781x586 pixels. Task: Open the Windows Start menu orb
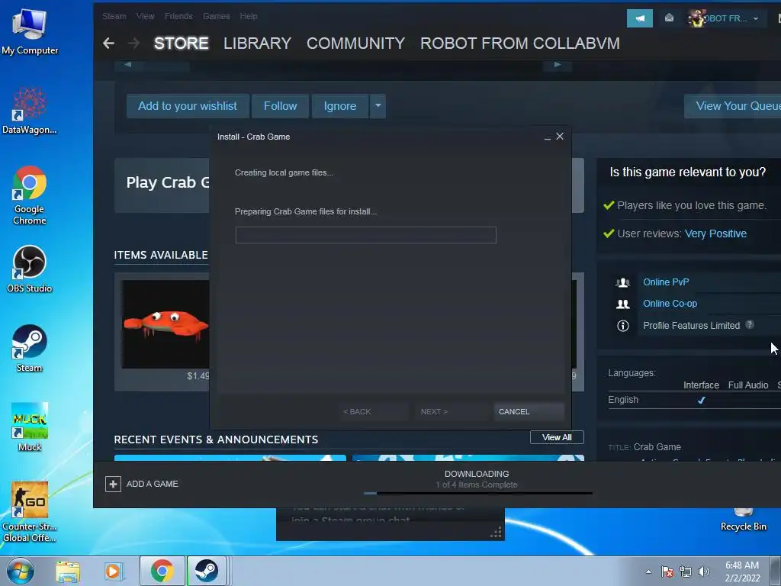[x=21, y=571]
